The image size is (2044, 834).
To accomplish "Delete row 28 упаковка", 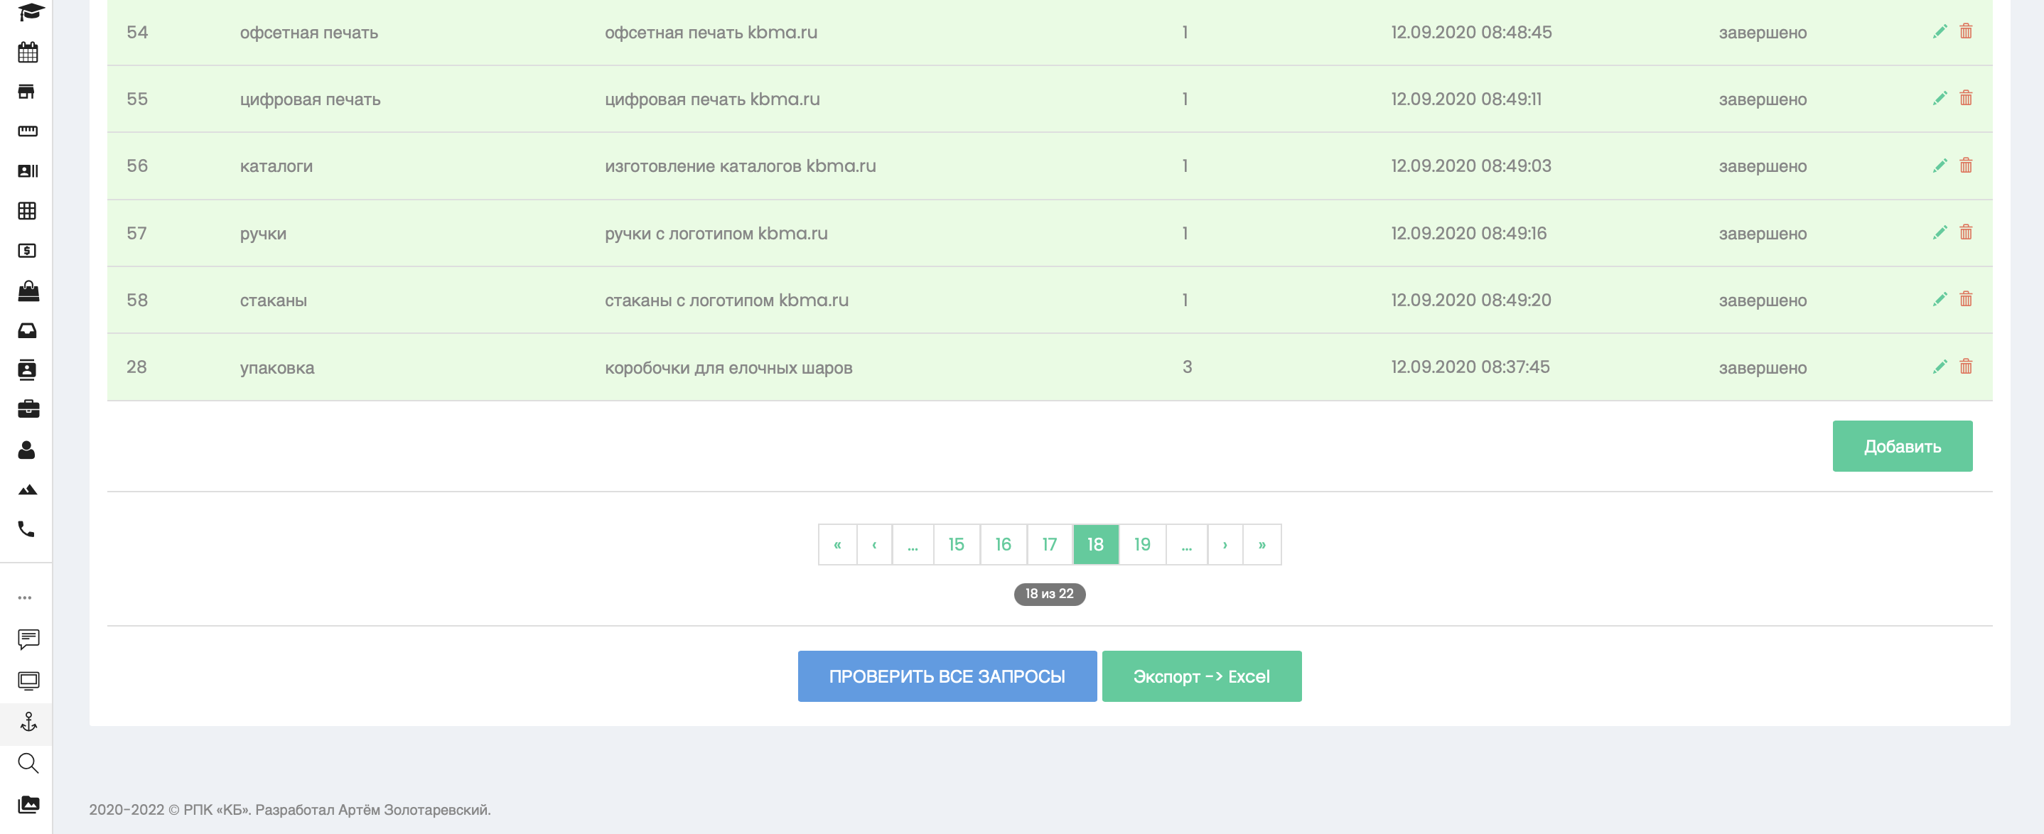I will (x=1965, y=367).
